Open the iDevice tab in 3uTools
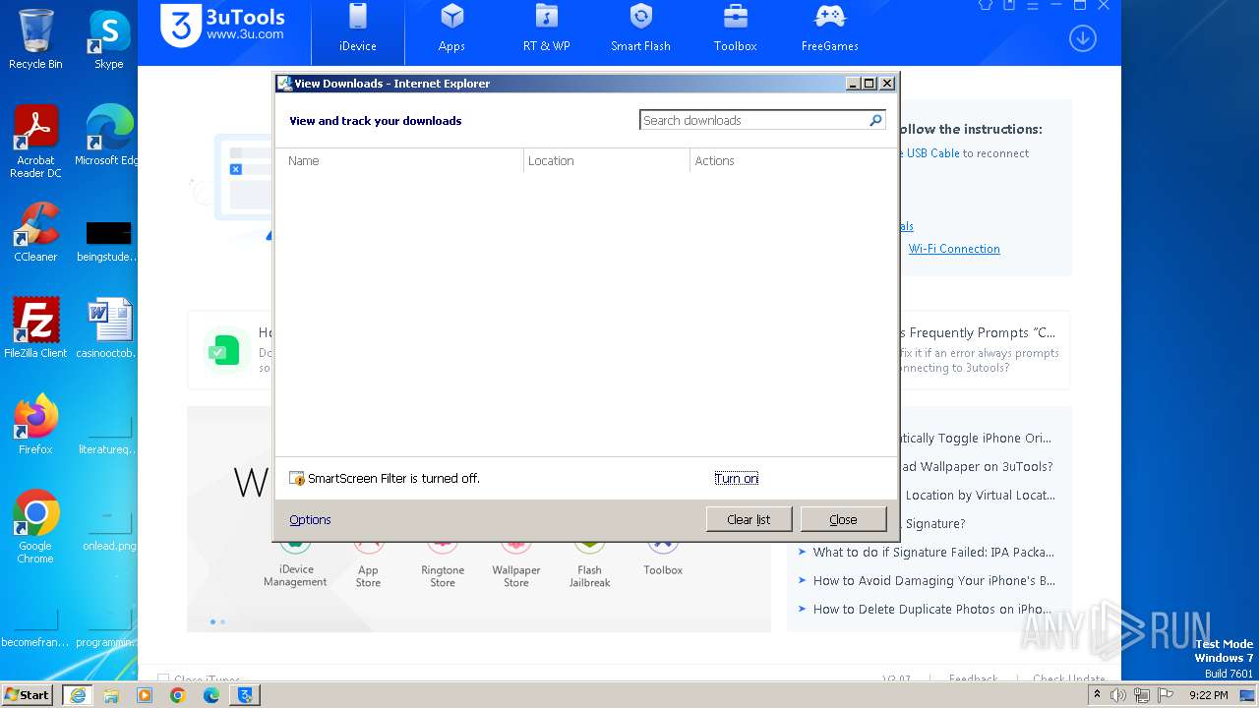The width and height of the screenshot is (1259, 708). [x=358, y=29]
